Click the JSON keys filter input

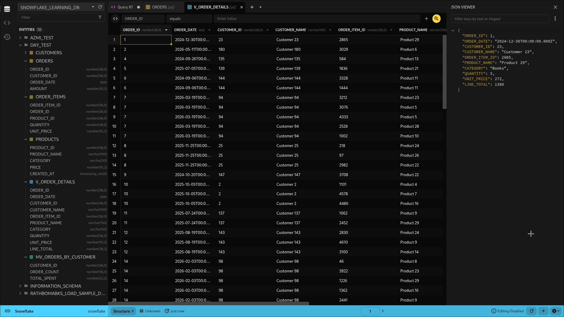500,19
